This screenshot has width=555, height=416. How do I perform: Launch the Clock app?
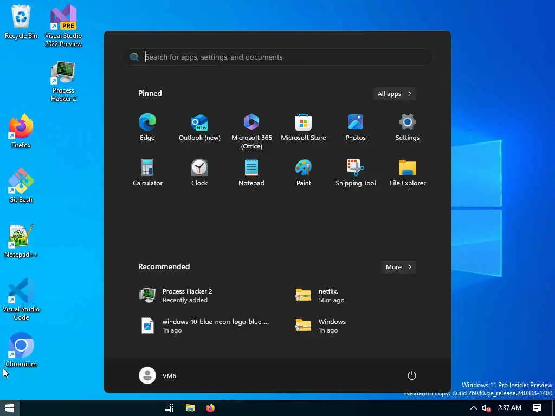click(x=199, y=172)
